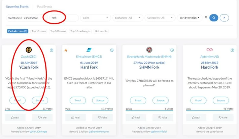Screen dimensions: 239x139
Task: Vote Fake on Aeternity Hard Fork
Action: coord(223,117)
